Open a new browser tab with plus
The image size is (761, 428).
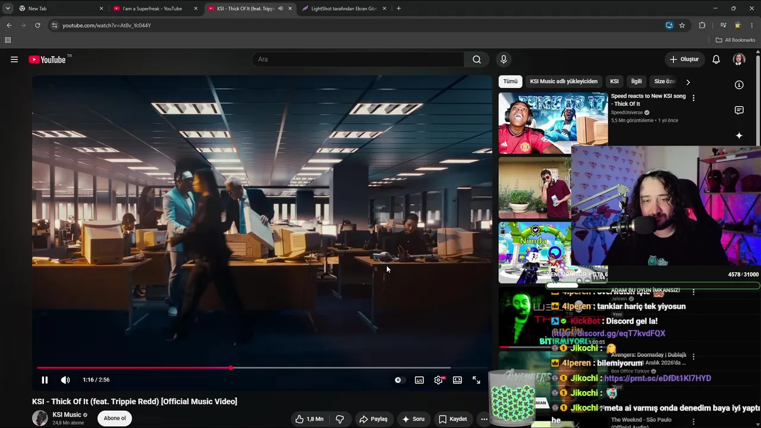398,8
